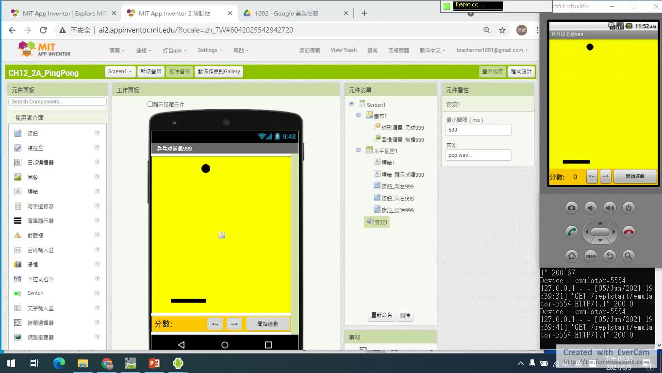Open the Settings menu
Screen dimensions: 662x373
[210, 50]
